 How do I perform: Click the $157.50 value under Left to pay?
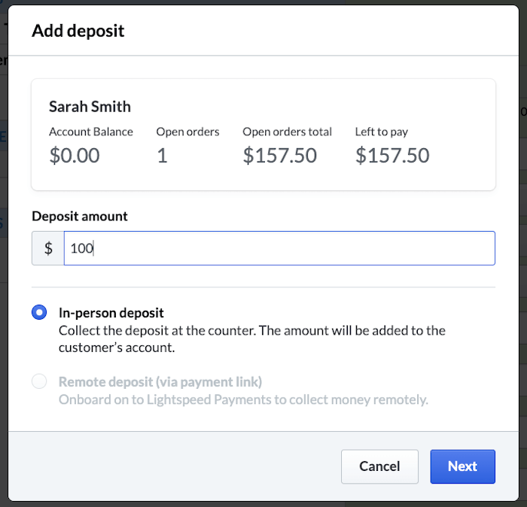pos(392,155)
